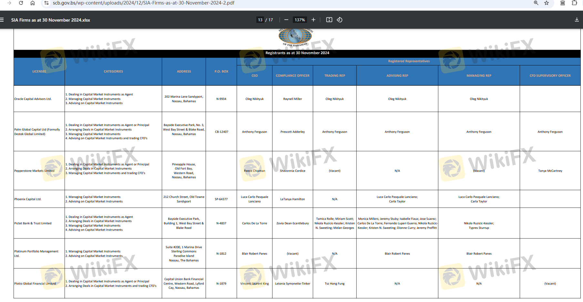Click the Pepperstone Markets Limited cell
Image resolution: width=583 pixels, height=302 pixels.
(x=35, y=171)
